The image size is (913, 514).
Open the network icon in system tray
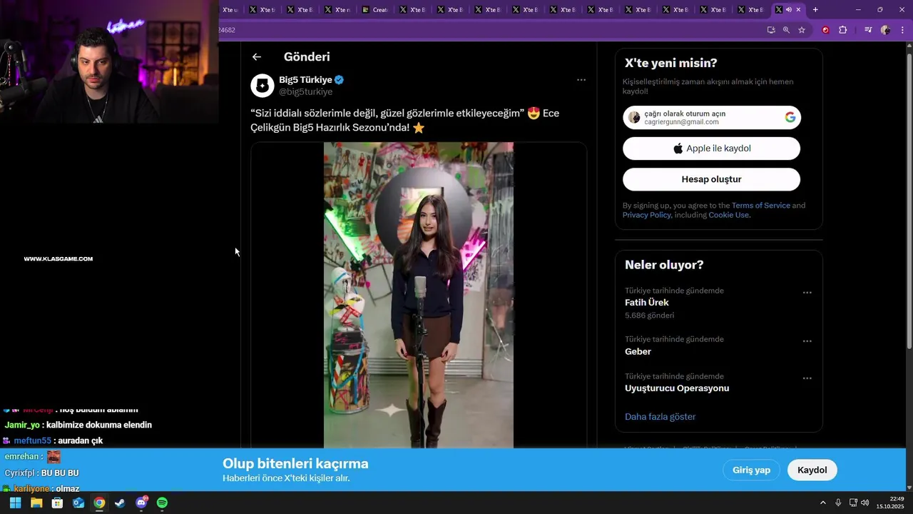pyautogui.click(x=853, y=503)
